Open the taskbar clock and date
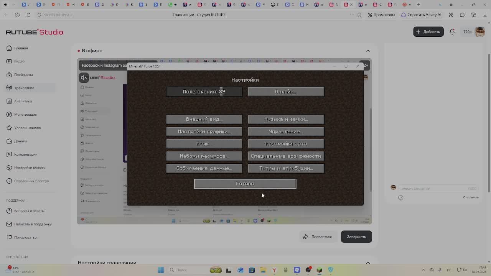This screenshot has width=491, height=276. coord(479,270)
